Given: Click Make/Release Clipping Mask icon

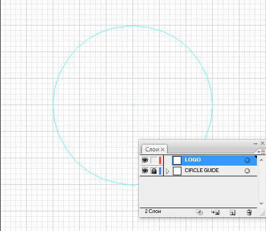Looking at the screenshot, I should pyautogui.click(x=199, y=212).
